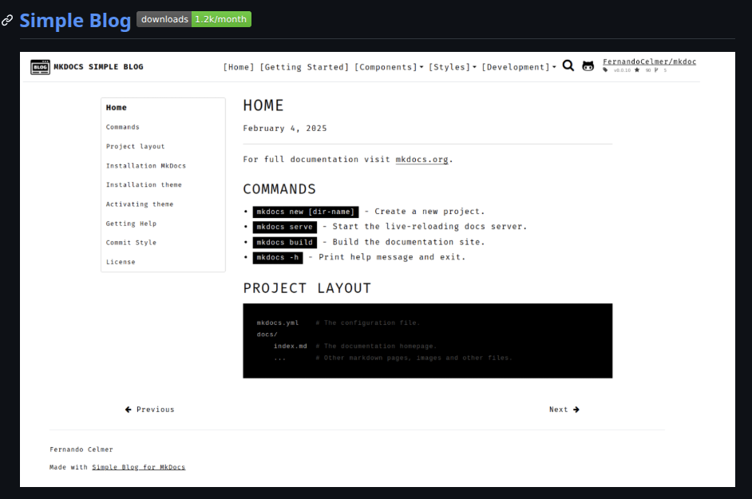The height and width of the screenshot is (499, 752).
Task: Open the FernandoCelmer/mkdoc repository link
Action: (649, 61)
